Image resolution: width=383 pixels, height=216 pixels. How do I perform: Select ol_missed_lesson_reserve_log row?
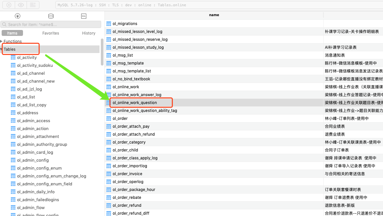244,40
